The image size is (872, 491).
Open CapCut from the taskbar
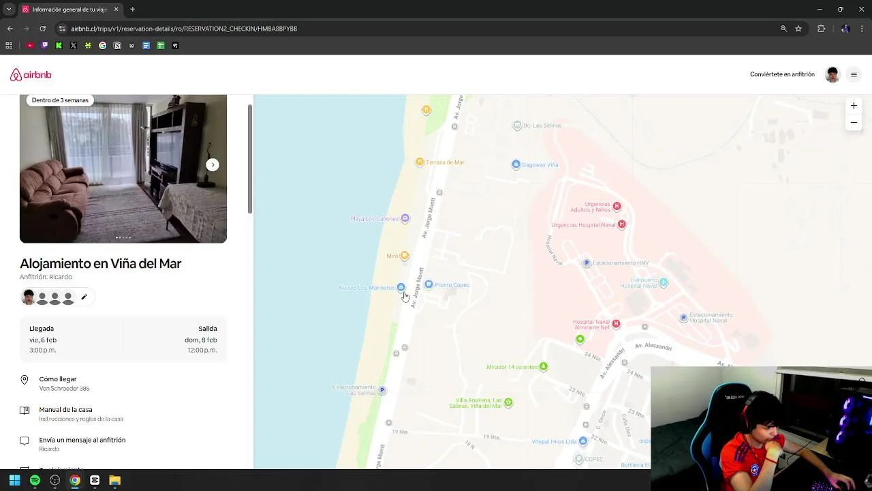[95, 480]
